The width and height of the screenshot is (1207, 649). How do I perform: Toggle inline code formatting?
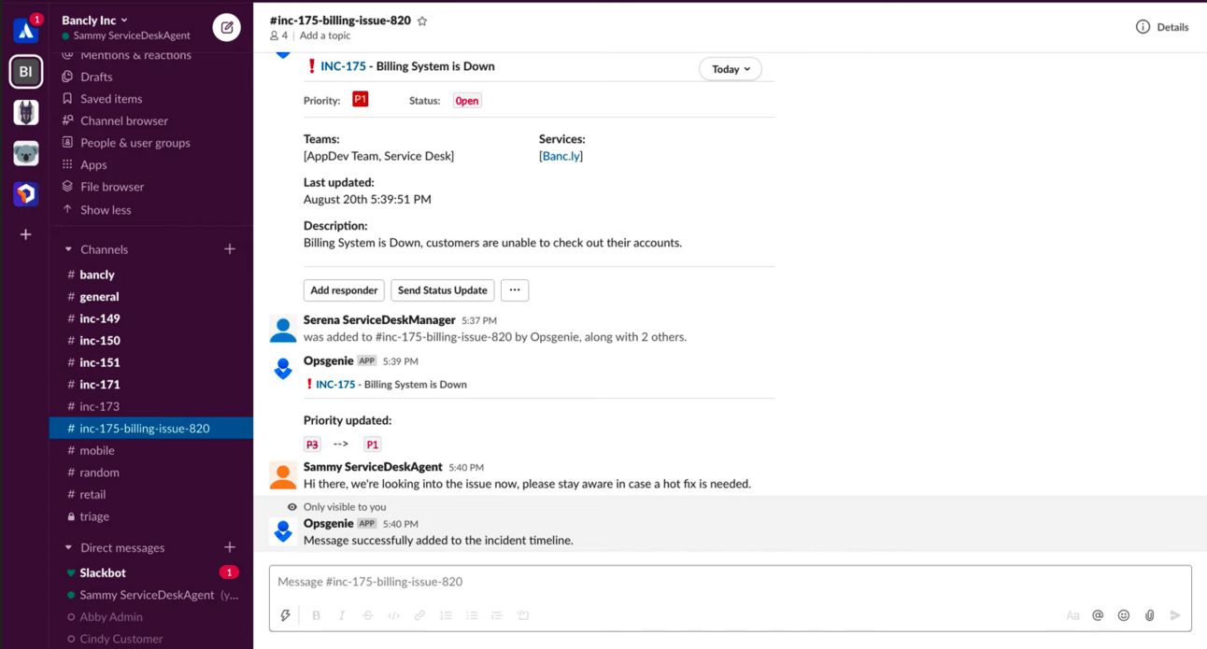coord(393,615)
